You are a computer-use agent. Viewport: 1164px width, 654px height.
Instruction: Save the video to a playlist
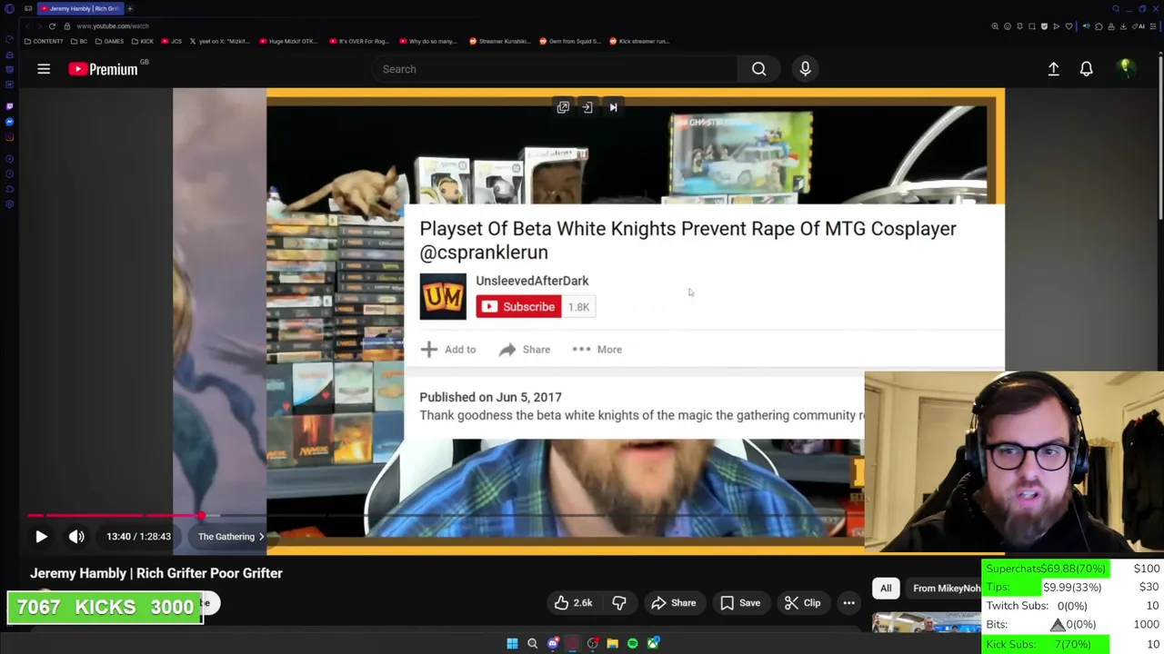coord(740,603)
